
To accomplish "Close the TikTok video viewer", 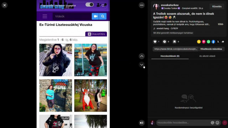I will (5, 5).
